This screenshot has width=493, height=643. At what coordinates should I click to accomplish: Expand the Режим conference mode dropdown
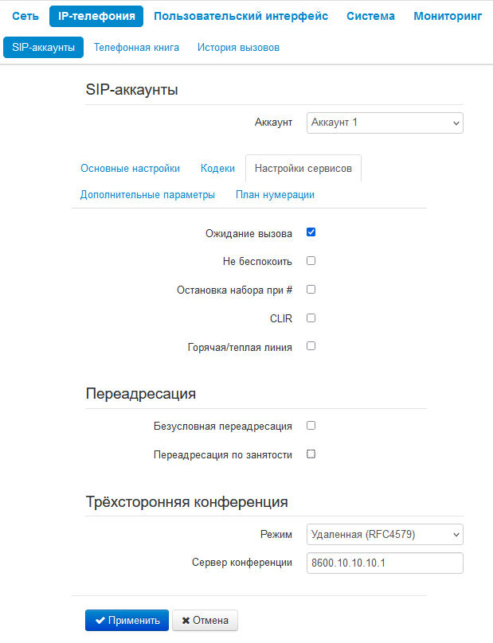click(385, 534)
